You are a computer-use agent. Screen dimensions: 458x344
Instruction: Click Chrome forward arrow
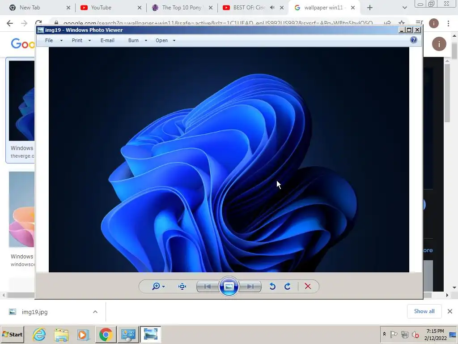tap(24, 23)
